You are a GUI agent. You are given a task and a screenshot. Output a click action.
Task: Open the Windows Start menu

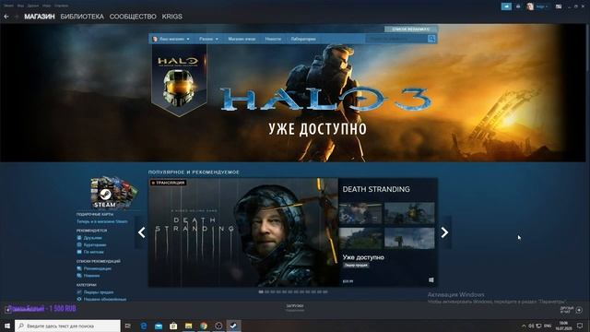click(x=7, y=326)
